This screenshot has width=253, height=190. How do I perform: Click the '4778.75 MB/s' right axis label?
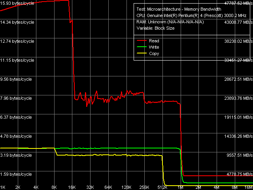[240, 174]
